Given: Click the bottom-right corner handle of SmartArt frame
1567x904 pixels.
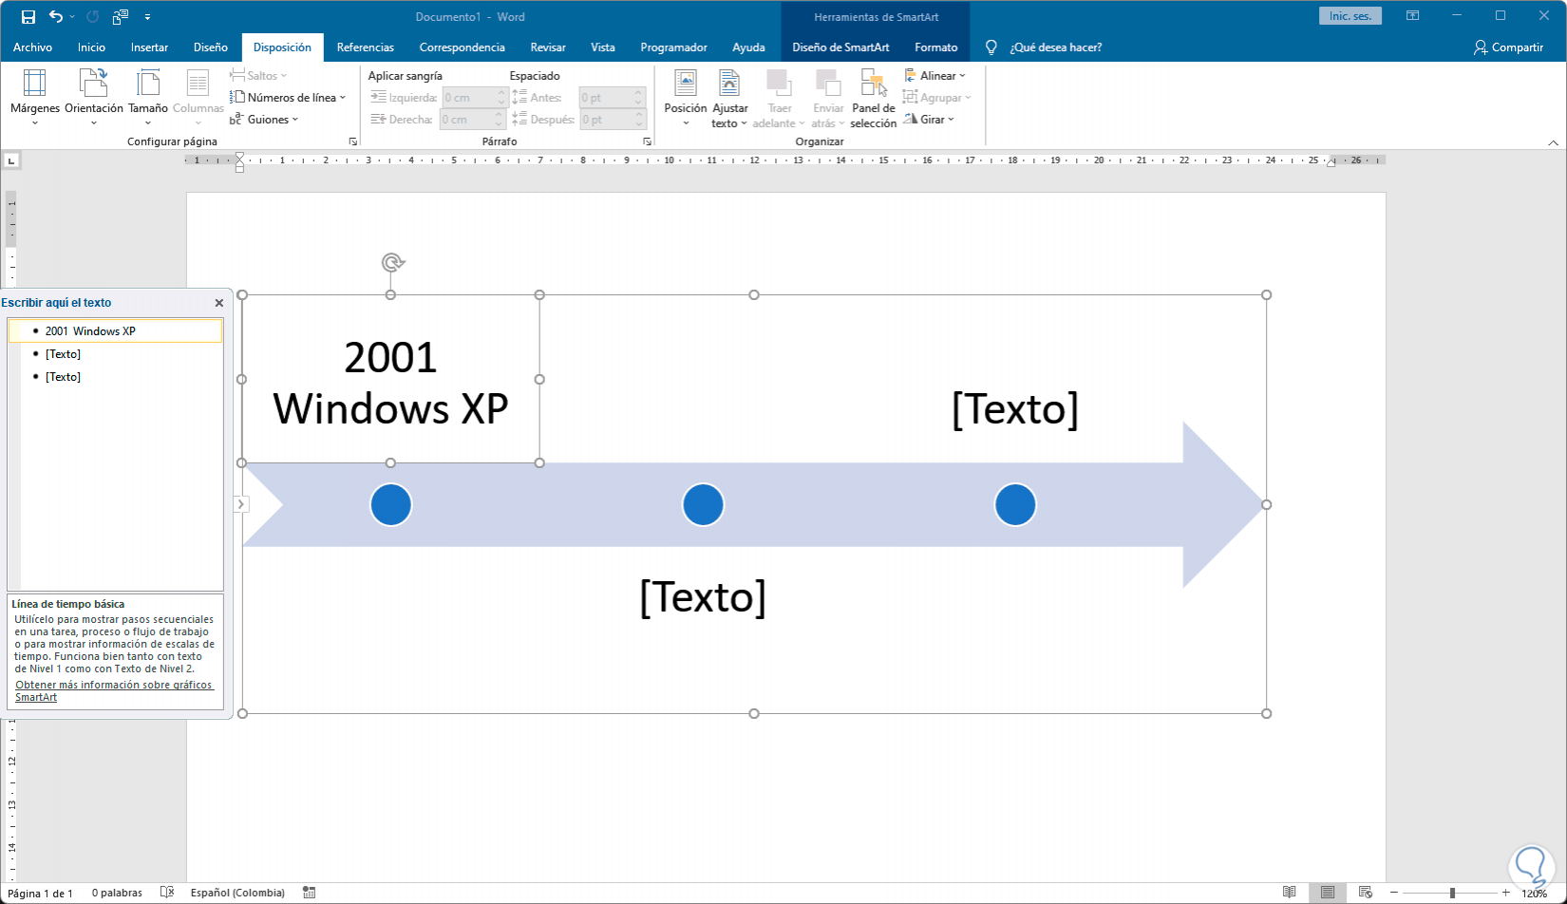Looking at the screenshot, I should click(1267, 714).
